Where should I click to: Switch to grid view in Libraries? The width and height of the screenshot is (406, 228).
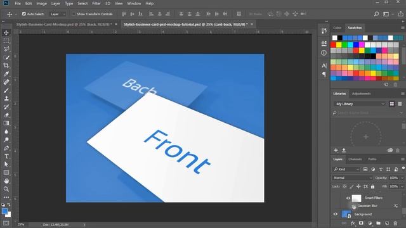point(392,104)
